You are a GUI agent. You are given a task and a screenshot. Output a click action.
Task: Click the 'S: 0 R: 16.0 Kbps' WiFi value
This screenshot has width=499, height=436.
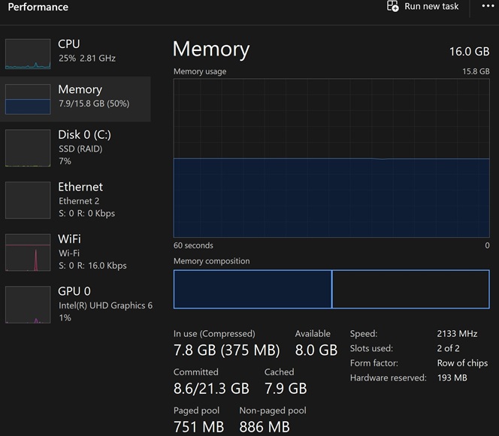[92, 266]
